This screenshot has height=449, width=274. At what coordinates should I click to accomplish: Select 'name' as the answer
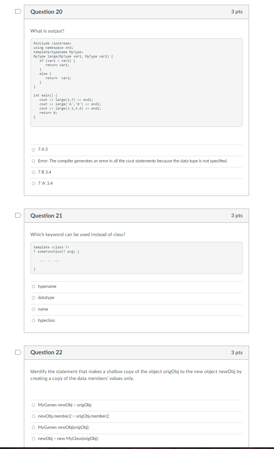point(33,309)
